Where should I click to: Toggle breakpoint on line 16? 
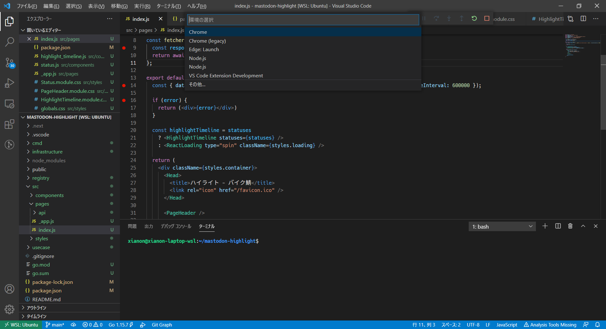coord(124,100)
